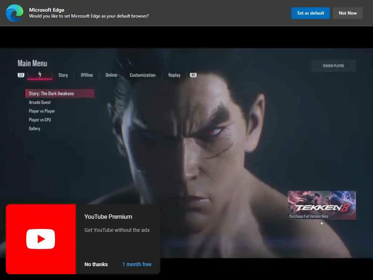The image size is (373, 280).
Task: Open the Gallery entry
Action: [x=35, y=129]
